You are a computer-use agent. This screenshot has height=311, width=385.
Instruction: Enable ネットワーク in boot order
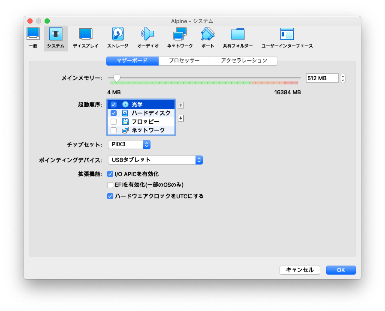click(114, 130)
